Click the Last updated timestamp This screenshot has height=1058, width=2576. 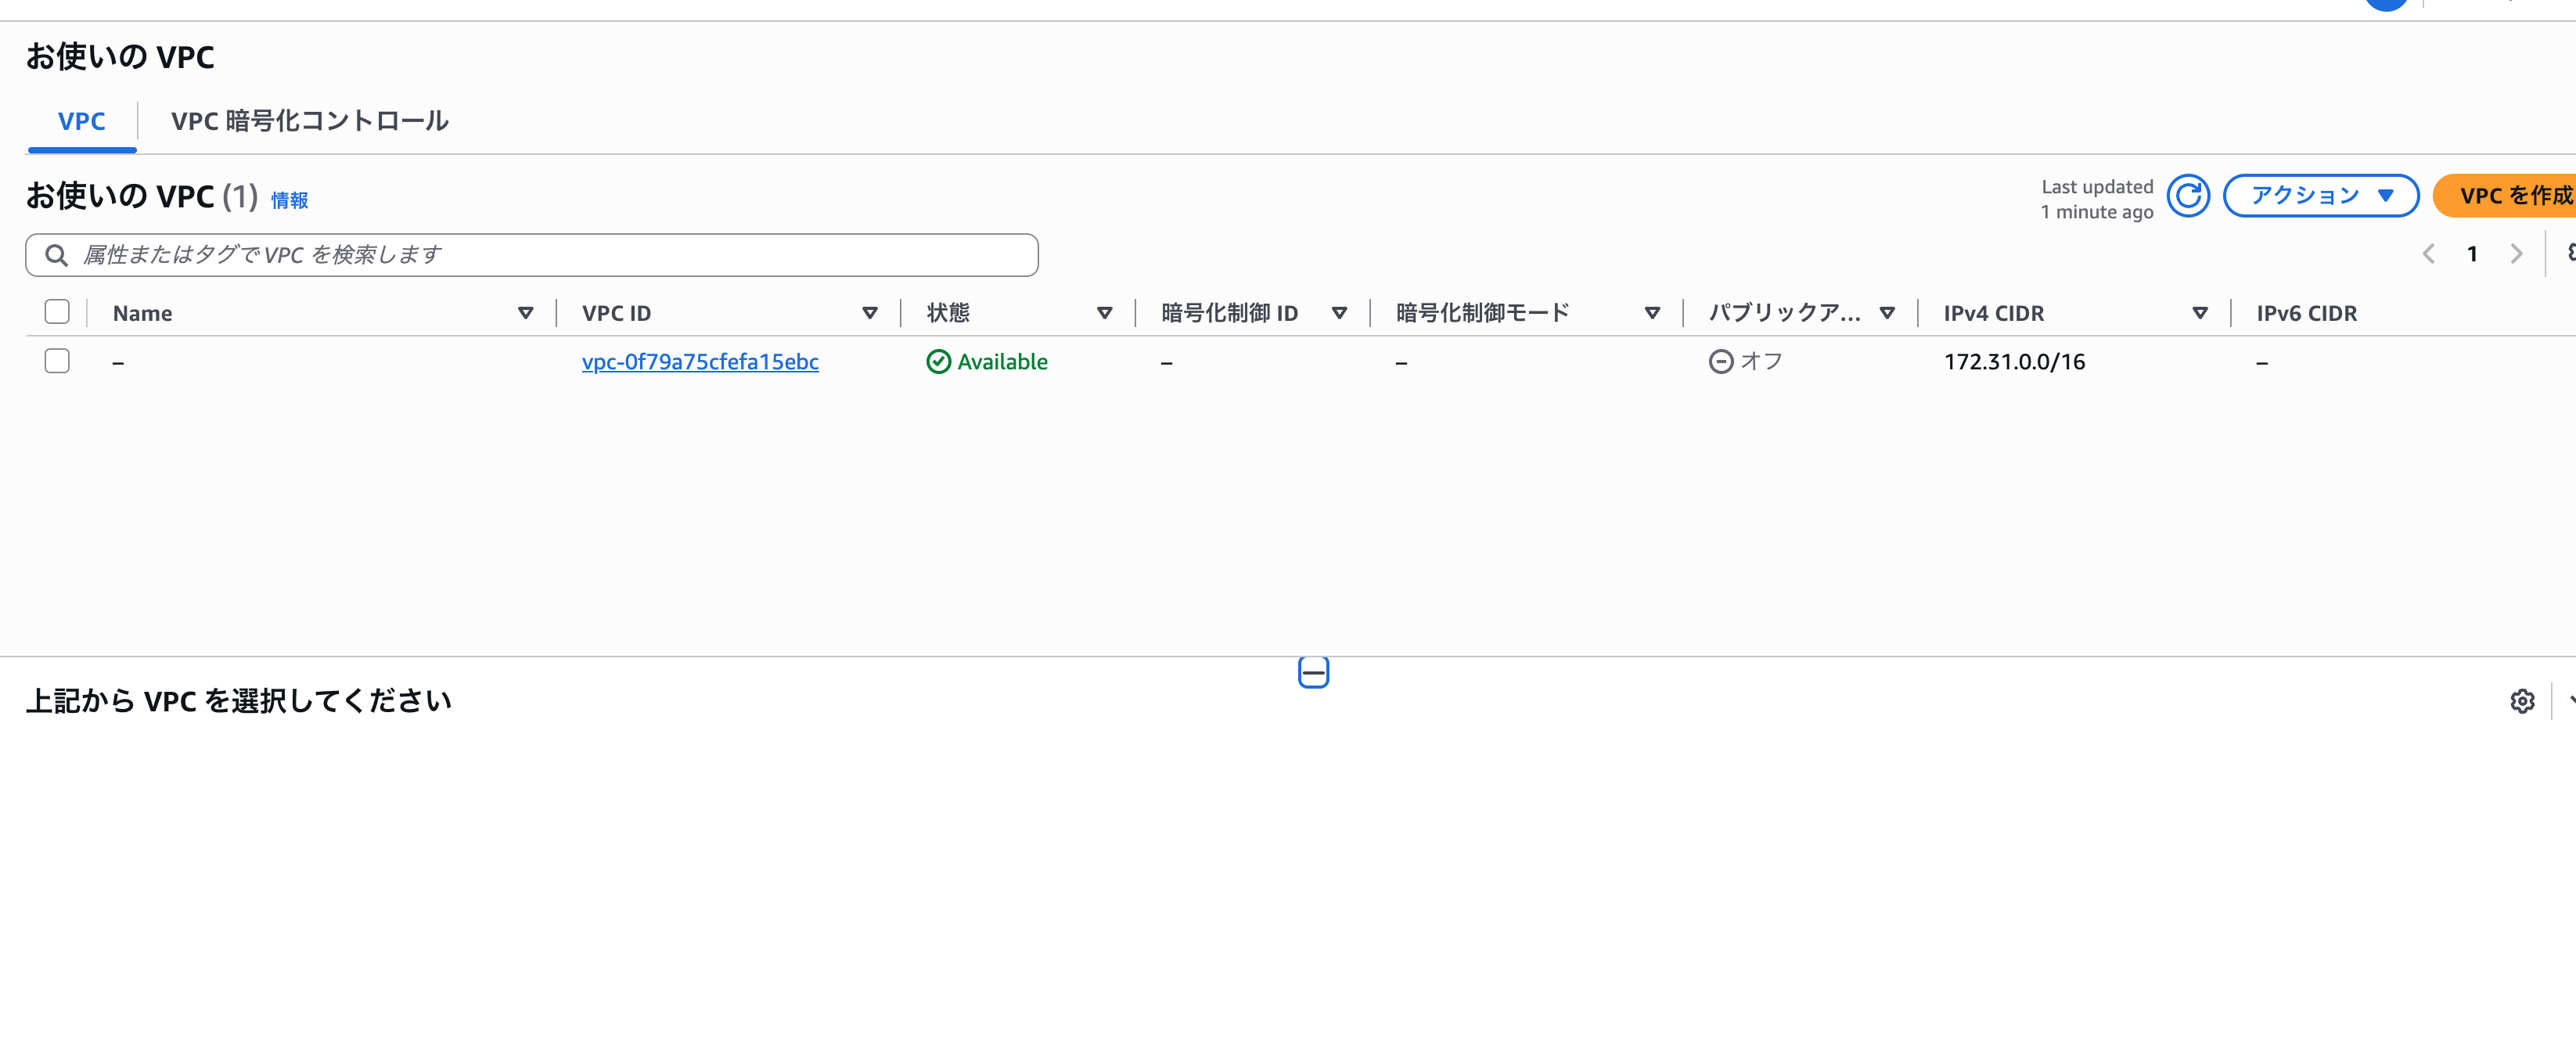(x=2097, y=199)
